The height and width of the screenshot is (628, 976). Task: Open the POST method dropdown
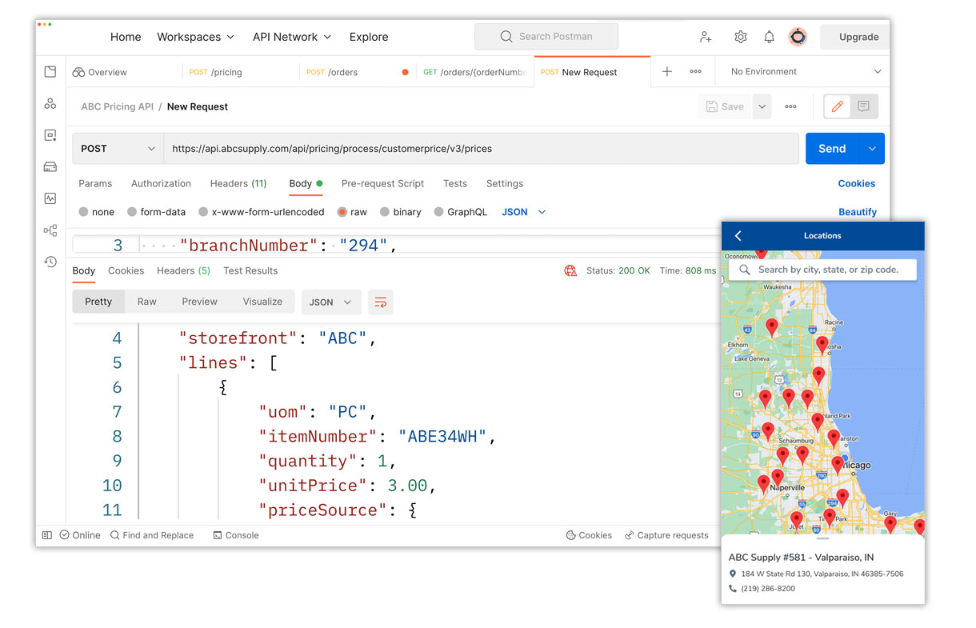pyautogui.click(x=117, y=148)
